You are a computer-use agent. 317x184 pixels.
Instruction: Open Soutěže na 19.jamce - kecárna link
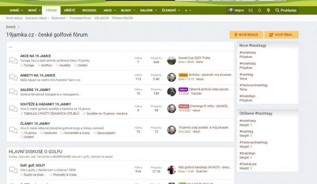tap(107, 114)
